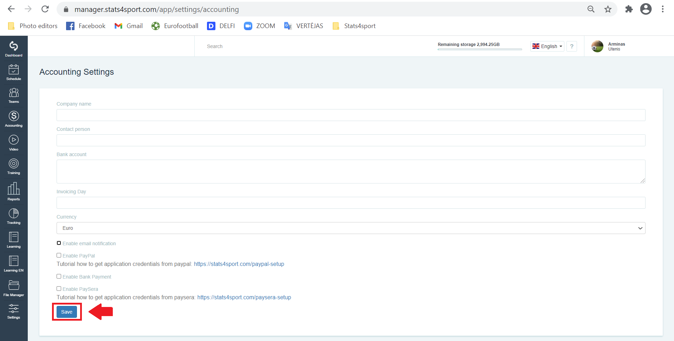Click the Bank account text area
The image size is (674, 341).
[351, 172]
